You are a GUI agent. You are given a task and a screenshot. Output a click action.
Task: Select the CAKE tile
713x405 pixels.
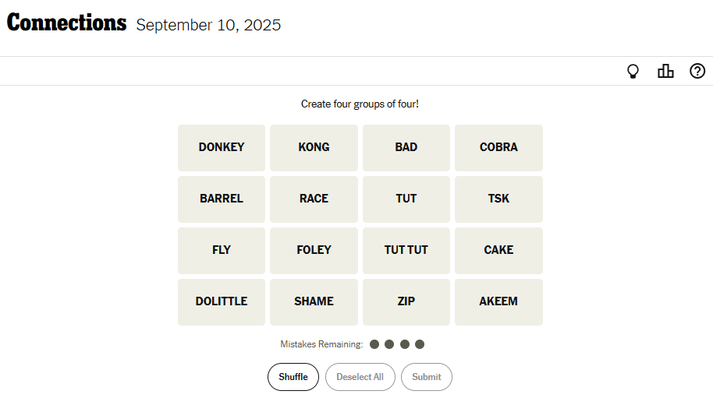[498, 250]
